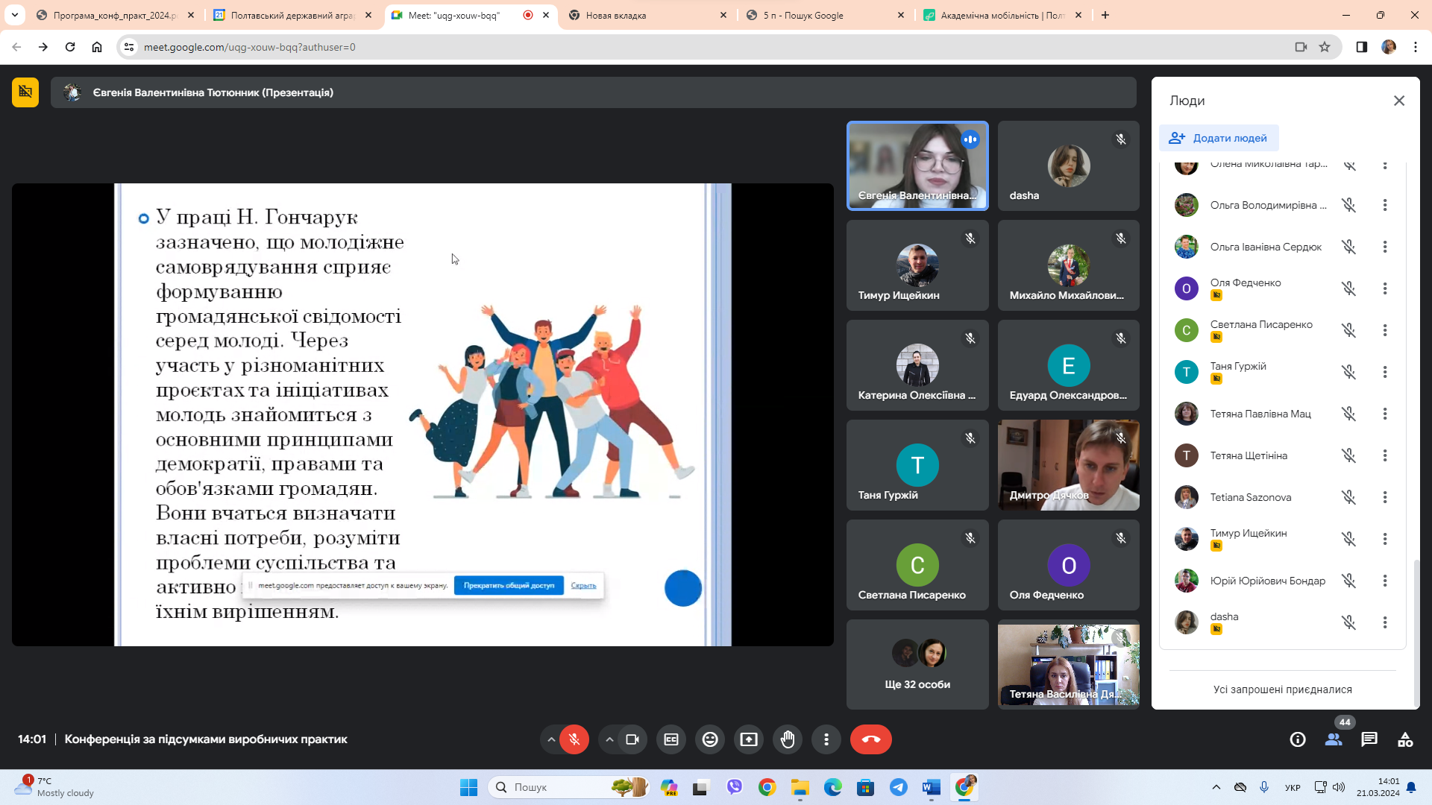Open Chrome three-dot menu
1432x805 pixels.
pos(1416,47)
